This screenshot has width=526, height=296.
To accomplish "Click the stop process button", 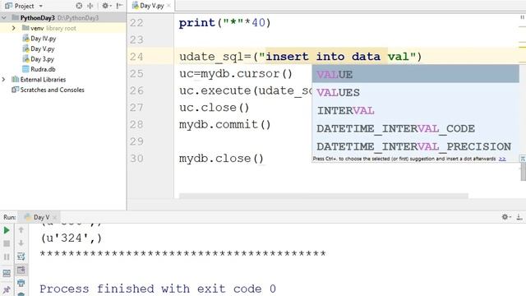I will coord(7,243).
